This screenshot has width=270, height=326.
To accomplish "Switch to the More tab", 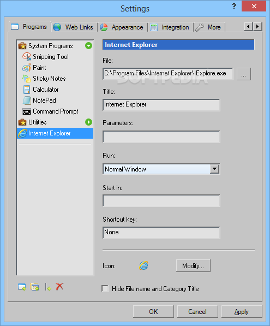I will coord(209,27).
